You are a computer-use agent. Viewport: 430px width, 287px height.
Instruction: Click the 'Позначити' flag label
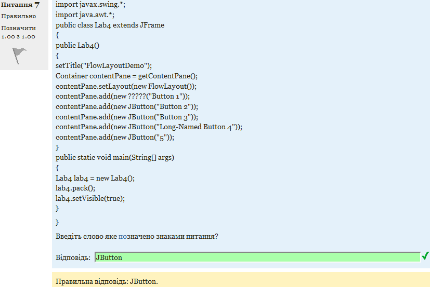pyautogui.click(x=18, y=28)
